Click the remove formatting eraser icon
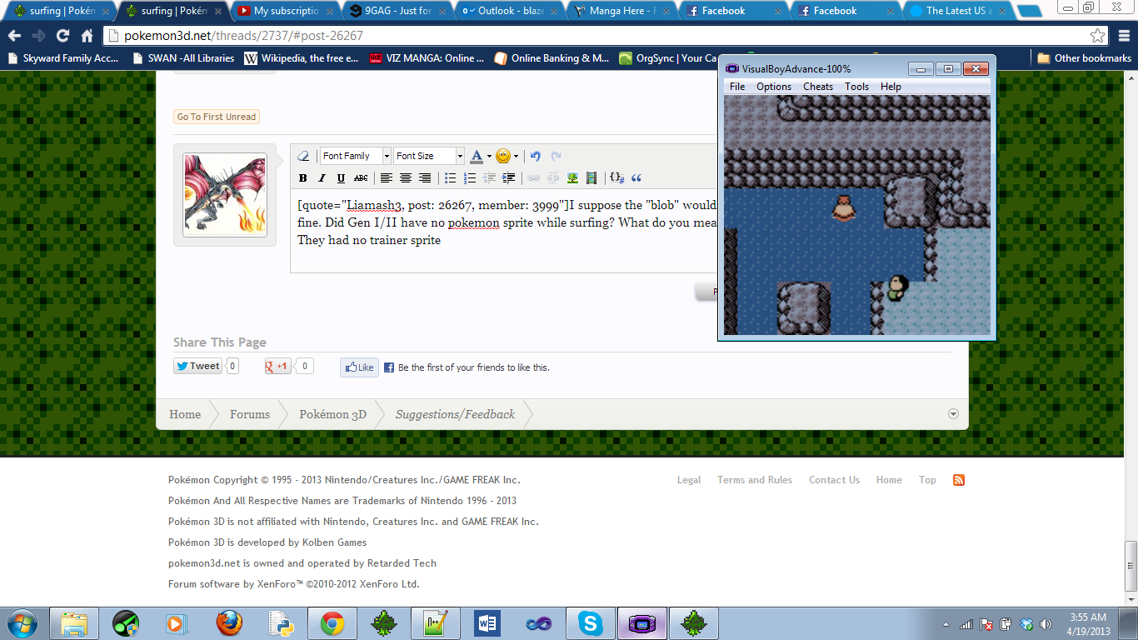This screenshot has width=1138, height=640. 303,156
